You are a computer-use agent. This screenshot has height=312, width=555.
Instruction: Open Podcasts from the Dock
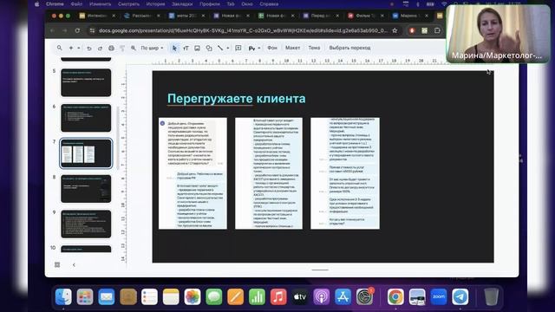(x=322, y=296)
